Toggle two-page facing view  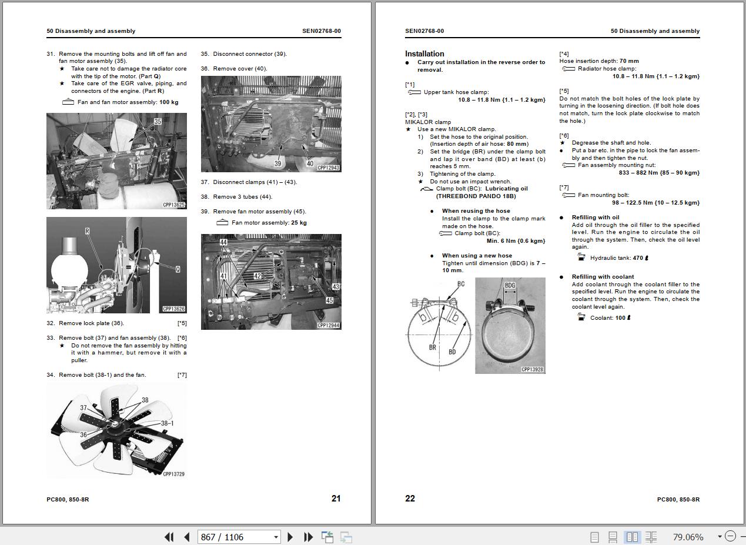point(632,537)
